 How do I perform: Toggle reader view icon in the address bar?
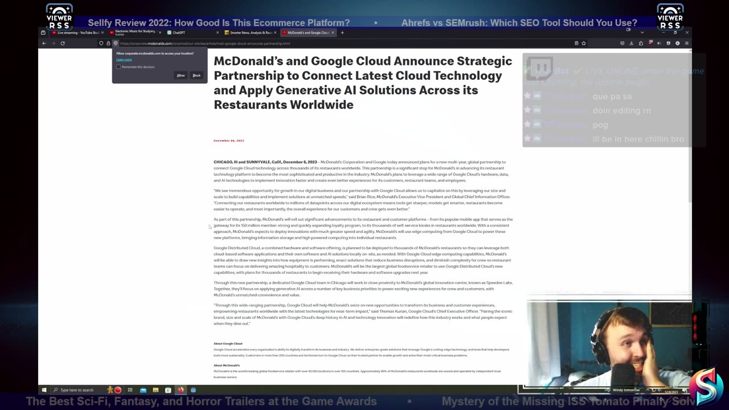coord(576,43)
